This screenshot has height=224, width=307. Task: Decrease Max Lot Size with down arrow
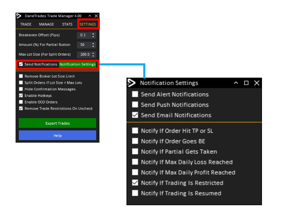pos(93,56)
